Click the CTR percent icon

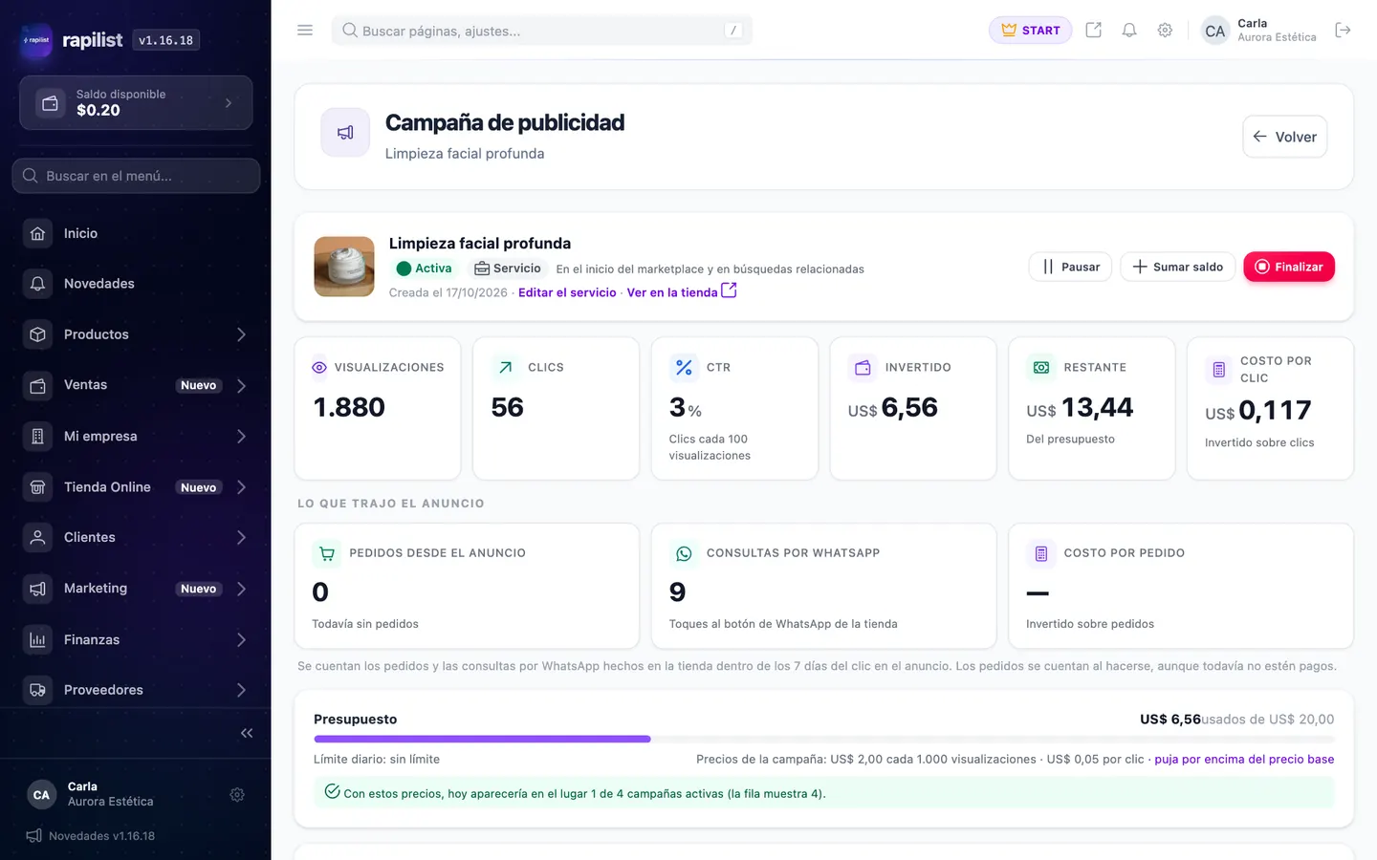pyautogui.click(x=684, y=367)
